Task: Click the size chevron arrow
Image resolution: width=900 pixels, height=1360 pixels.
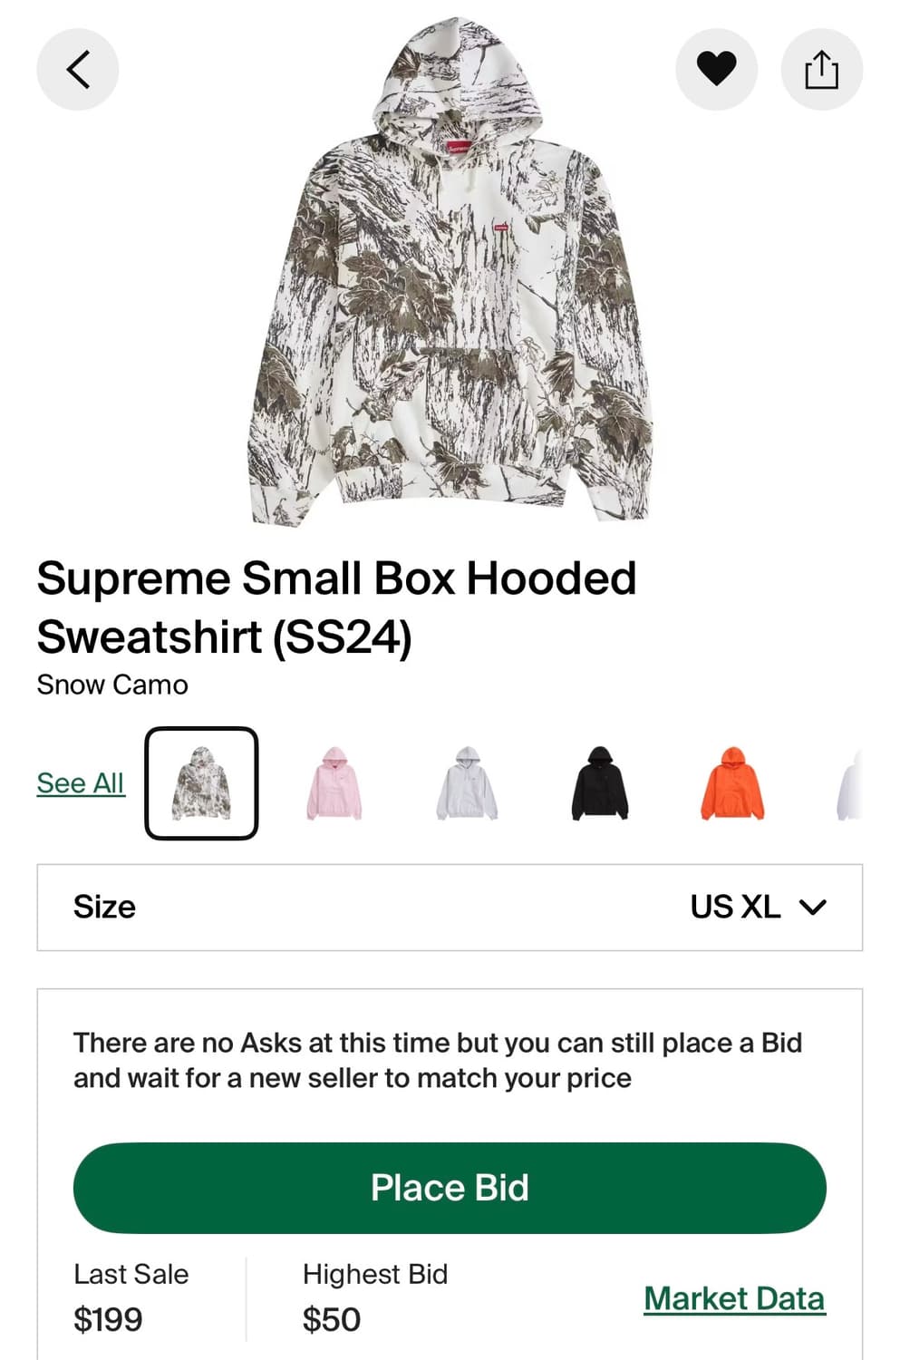Action: click(813, 908)
